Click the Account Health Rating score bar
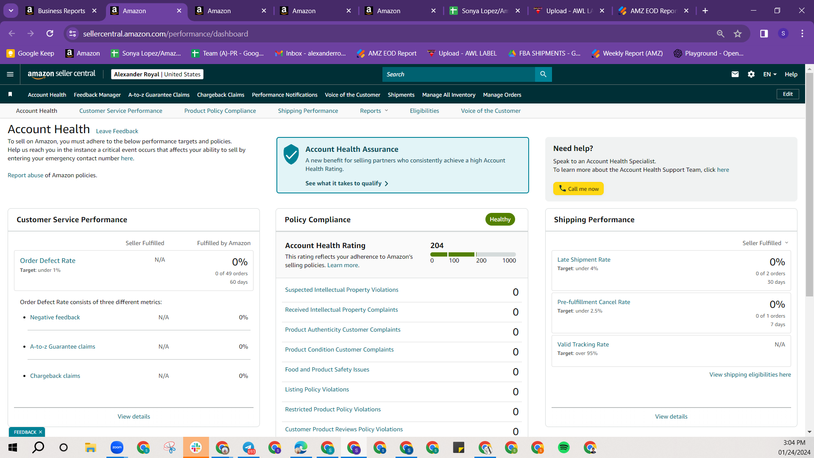 (x=473, y=254)
